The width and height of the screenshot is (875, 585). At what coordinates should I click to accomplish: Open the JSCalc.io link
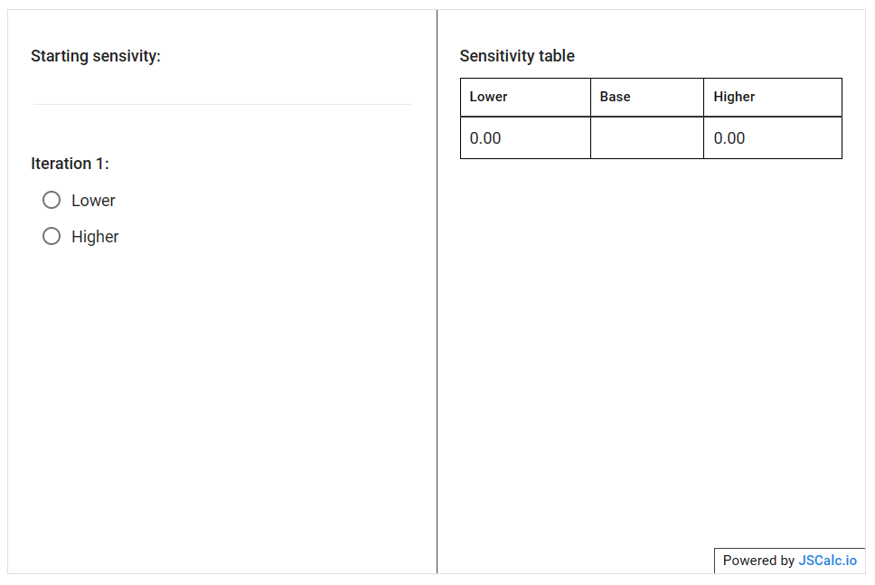click(827, 561)
